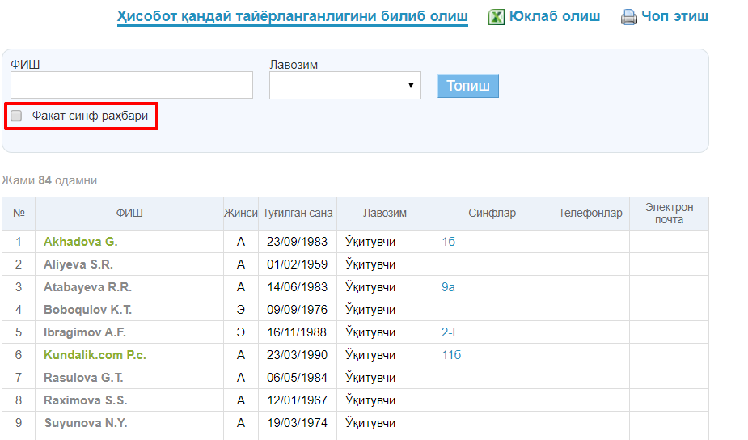
Task: Click Ўқитувчи position in Suyunova N.Y. row
Action: click(370, 423)
